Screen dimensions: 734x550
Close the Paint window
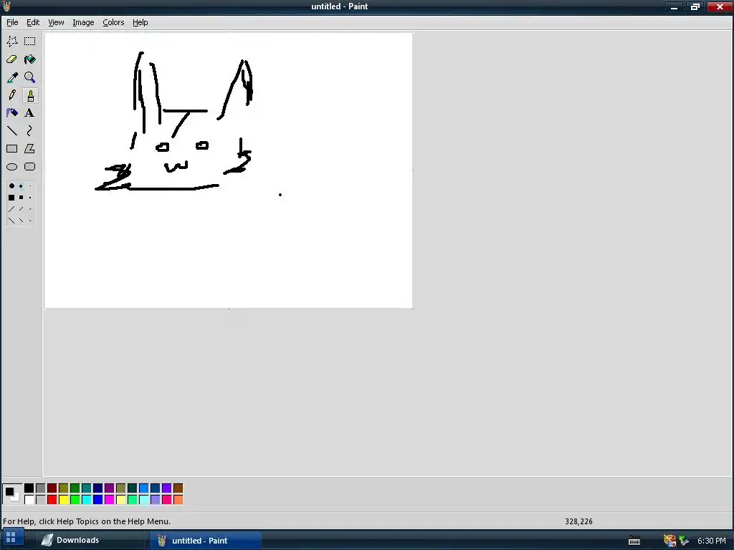click(x=720, y=6)
